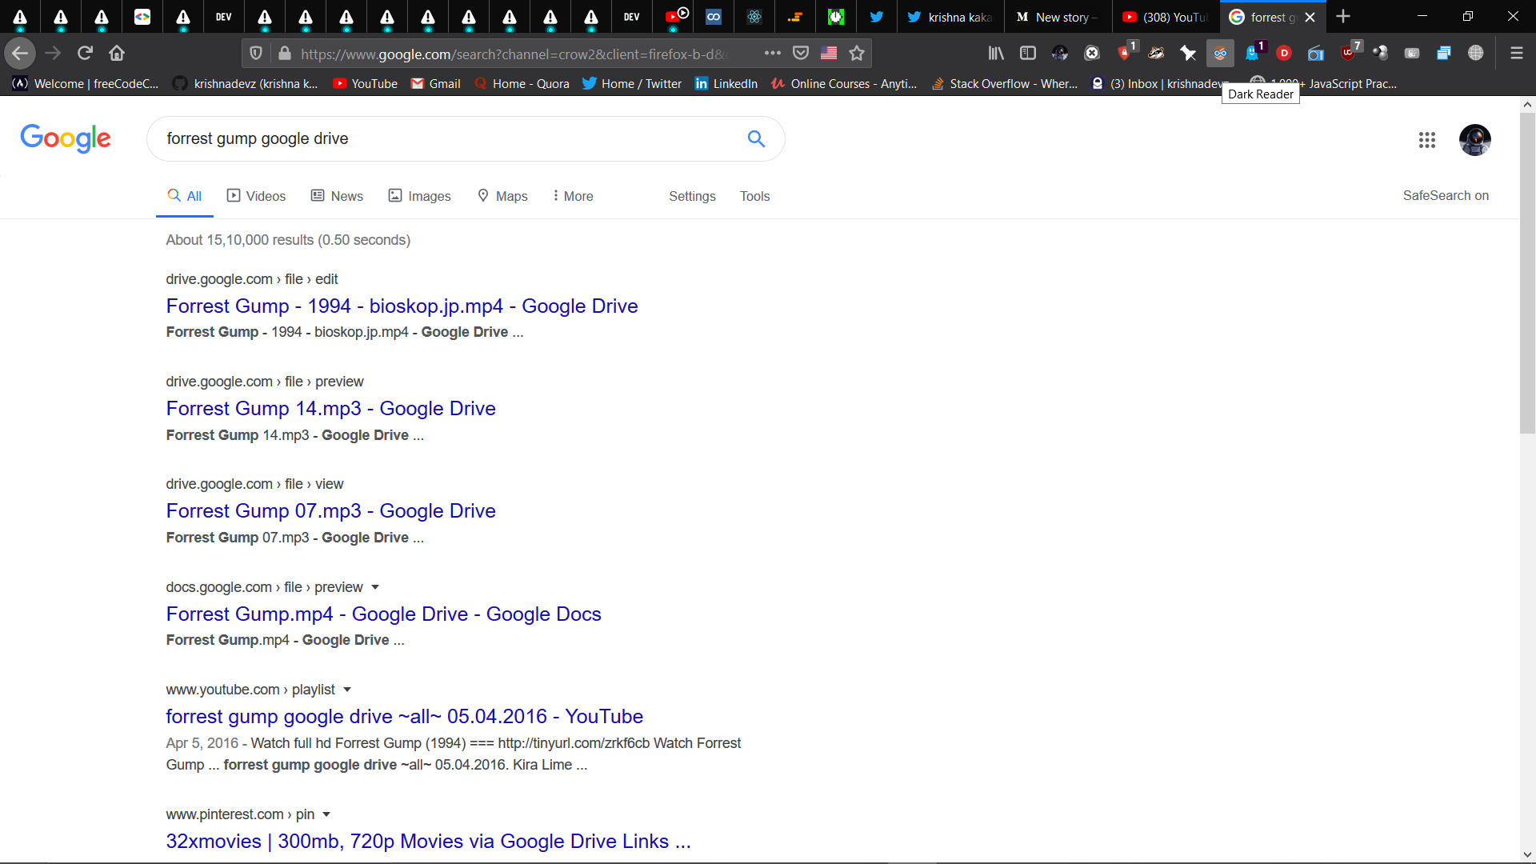Open the Gmail bookmark
Screen dimensions: 1536x864
pyautogui.click(x=435, y=83)
